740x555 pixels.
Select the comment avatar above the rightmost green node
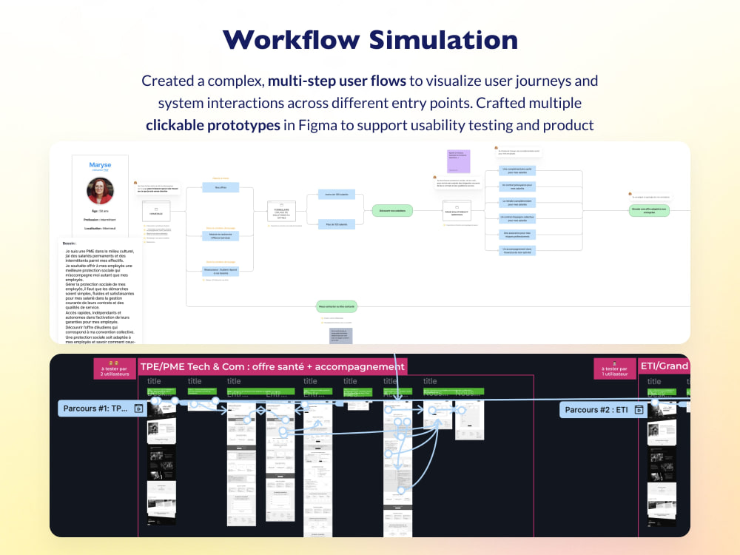coord(630,193)
